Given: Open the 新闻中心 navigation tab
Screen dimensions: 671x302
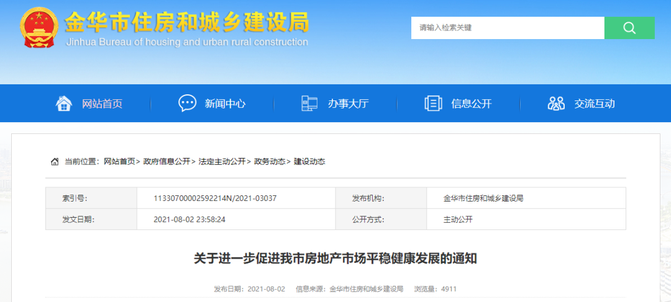Looking at the screenshot, I should pos(225,104).
